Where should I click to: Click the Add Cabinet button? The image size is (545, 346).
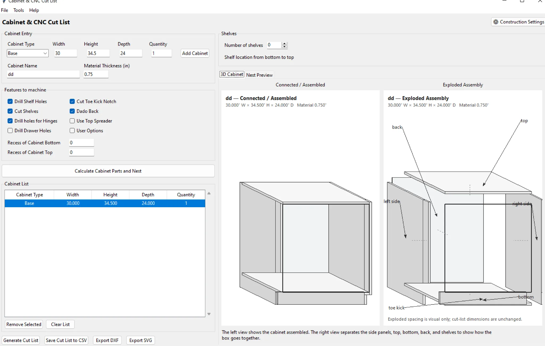pyautogui.click(x=195, y=53)
